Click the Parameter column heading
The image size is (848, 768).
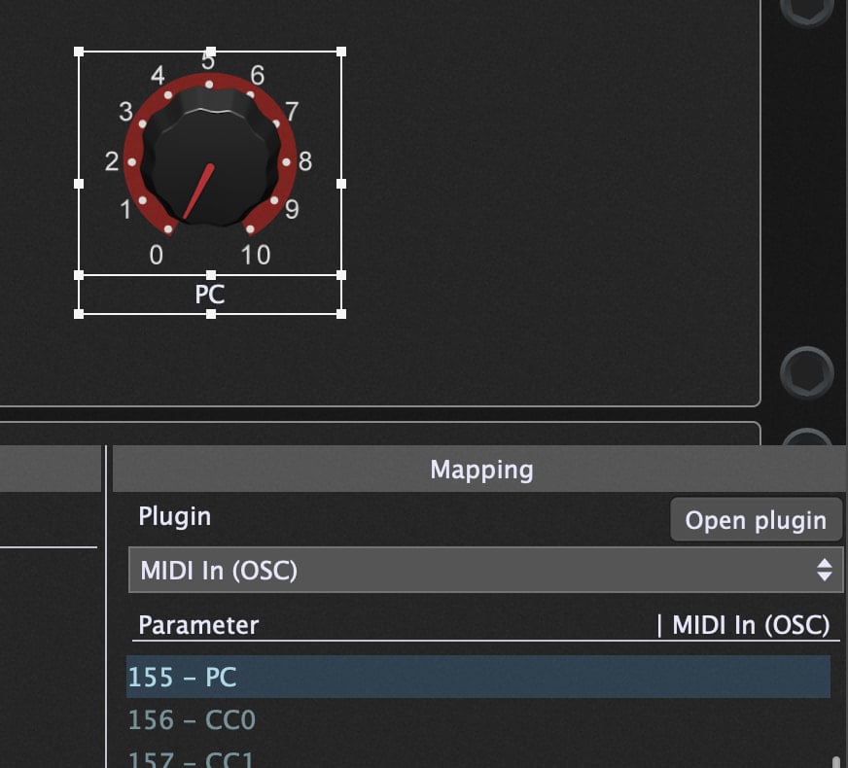198,625
